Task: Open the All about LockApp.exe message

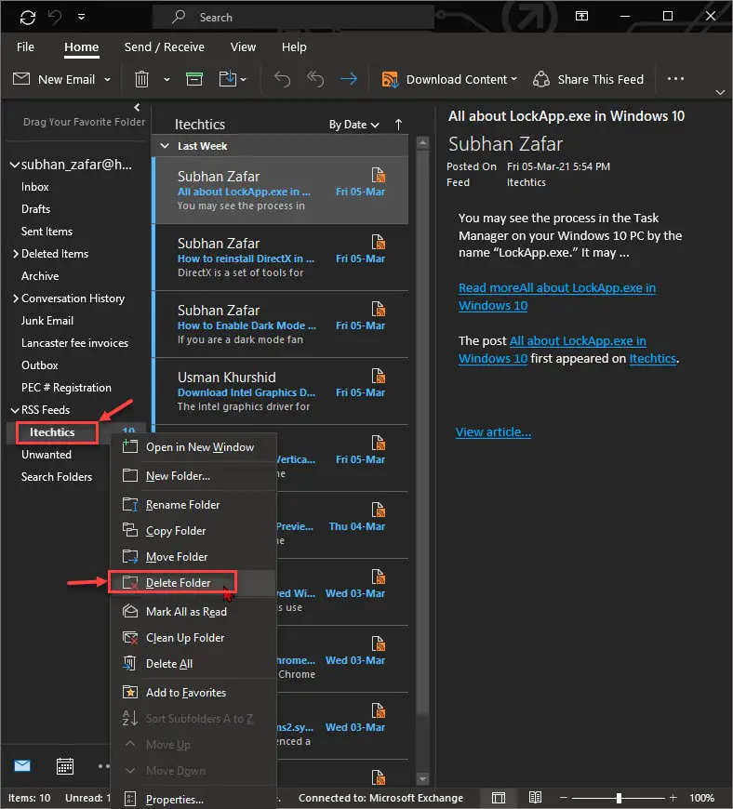Action: pos(281,191)
